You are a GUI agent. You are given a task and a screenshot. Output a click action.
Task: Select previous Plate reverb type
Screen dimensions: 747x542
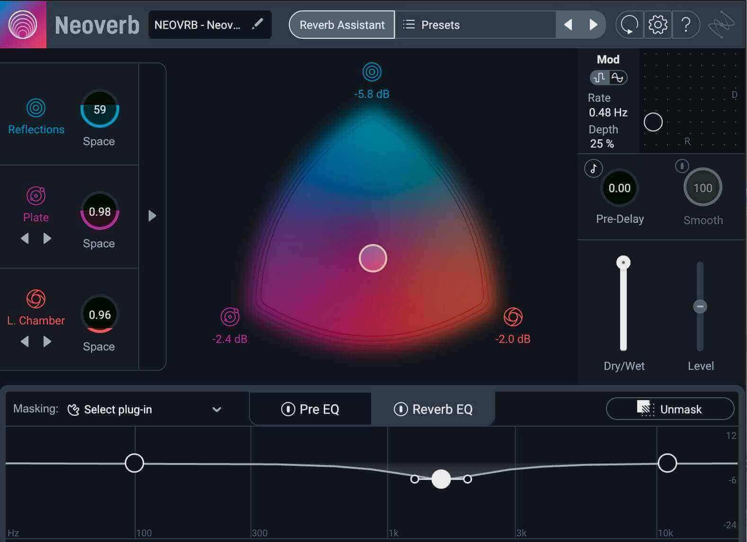click(x=25, y=238)
